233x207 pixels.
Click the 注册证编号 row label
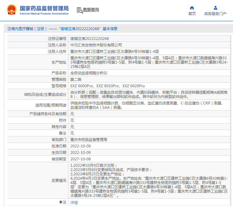tap(57, 39)
